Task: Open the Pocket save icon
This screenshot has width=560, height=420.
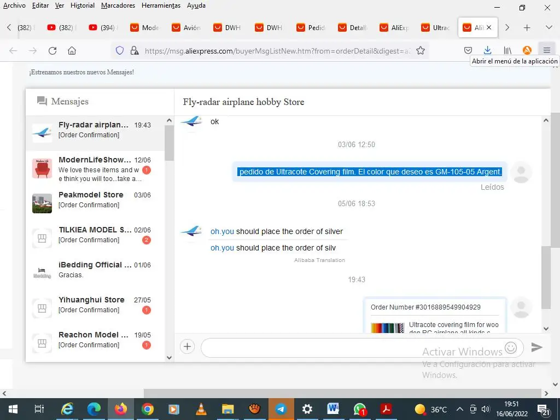Action: [468, 50]
